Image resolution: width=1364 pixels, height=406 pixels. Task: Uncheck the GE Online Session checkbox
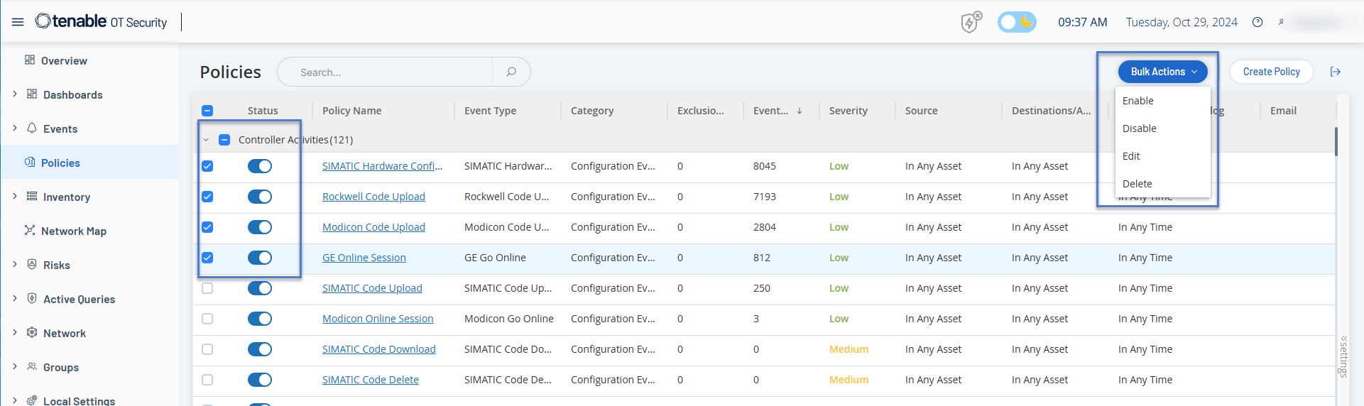207,258
